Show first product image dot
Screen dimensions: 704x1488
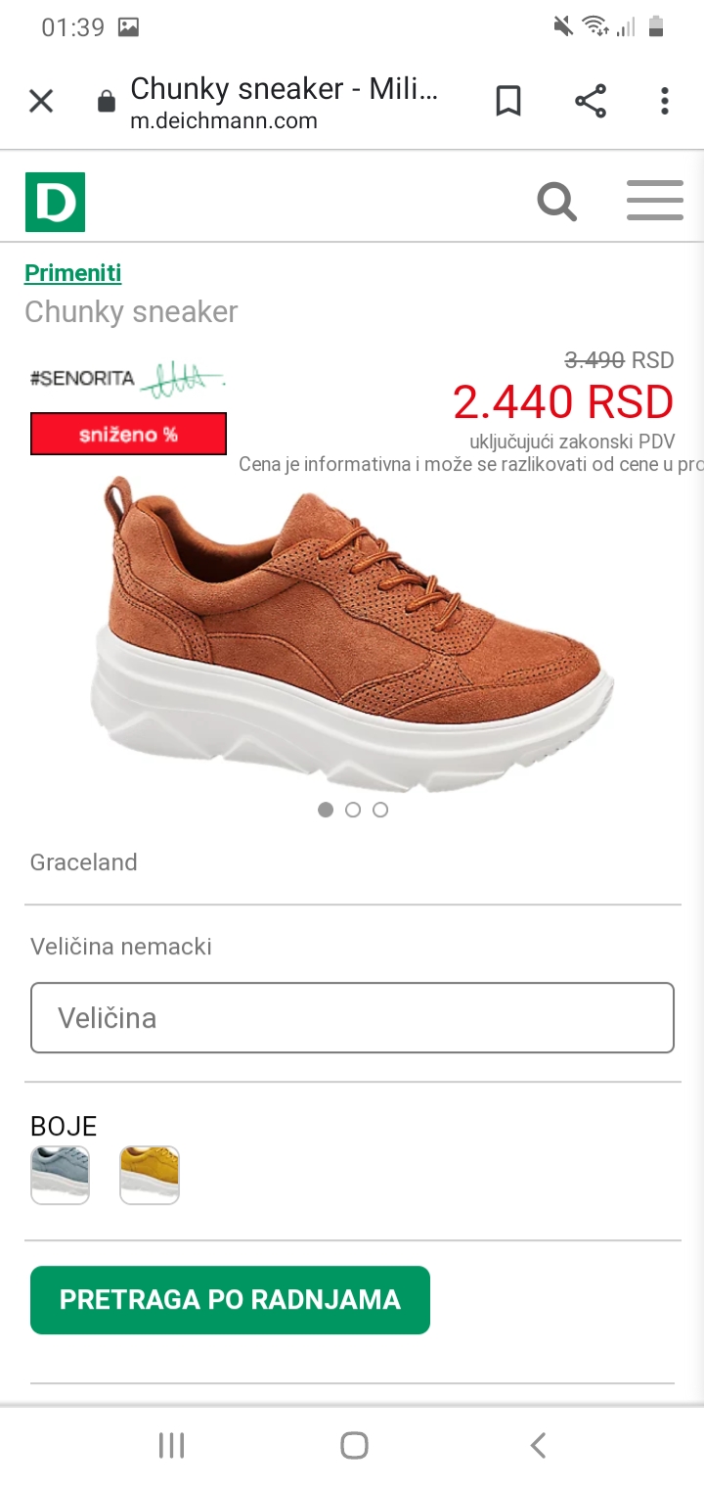tap(326, 810)
